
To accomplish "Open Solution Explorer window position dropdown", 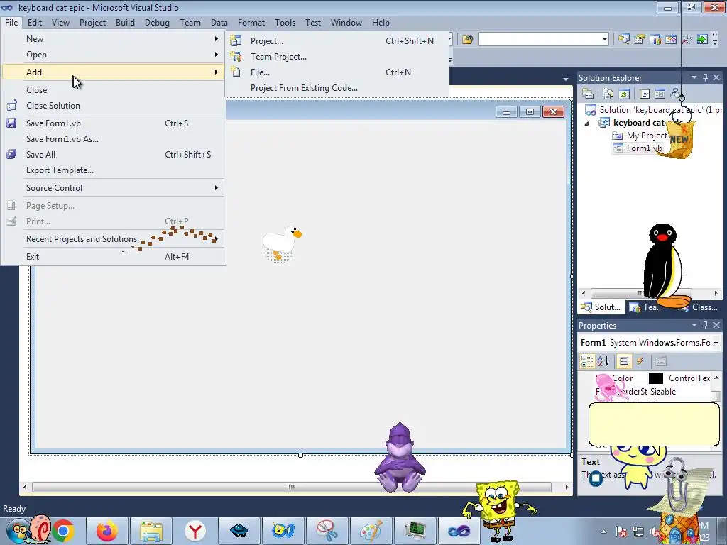I will pyautogui.click(x=694, y=78).
